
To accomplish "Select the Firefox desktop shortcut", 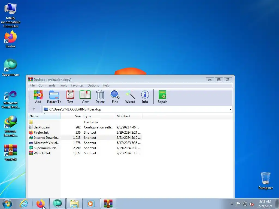I will click(x=11, y=39).
